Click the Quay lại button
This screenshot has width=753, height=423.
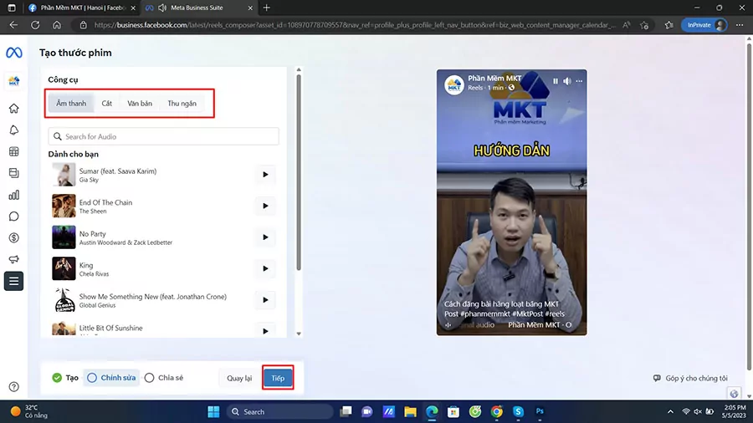tap(239, 379)
